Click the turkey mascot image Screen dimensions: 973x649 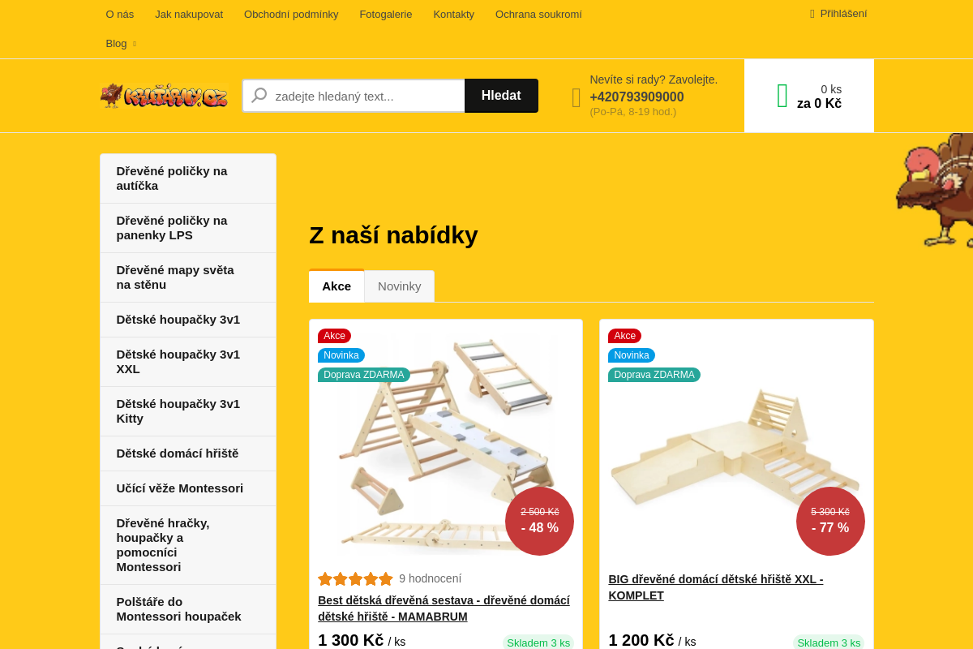(934, 191)
